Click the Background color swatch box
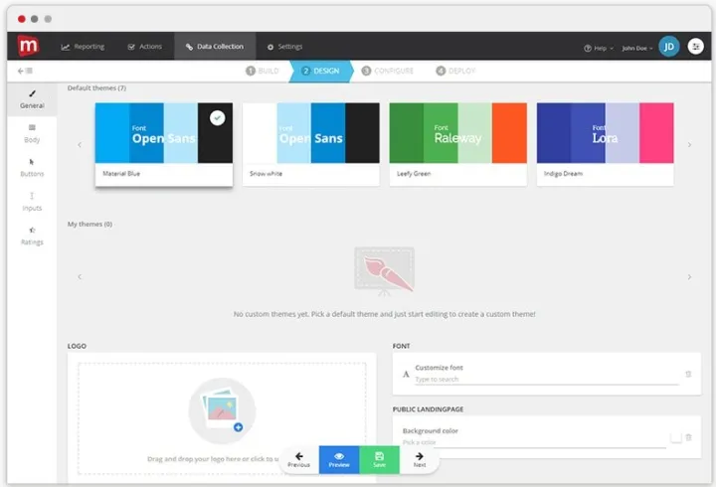Image resolution: width=716 pixels, height=487 pixels. tap(675, 437)
